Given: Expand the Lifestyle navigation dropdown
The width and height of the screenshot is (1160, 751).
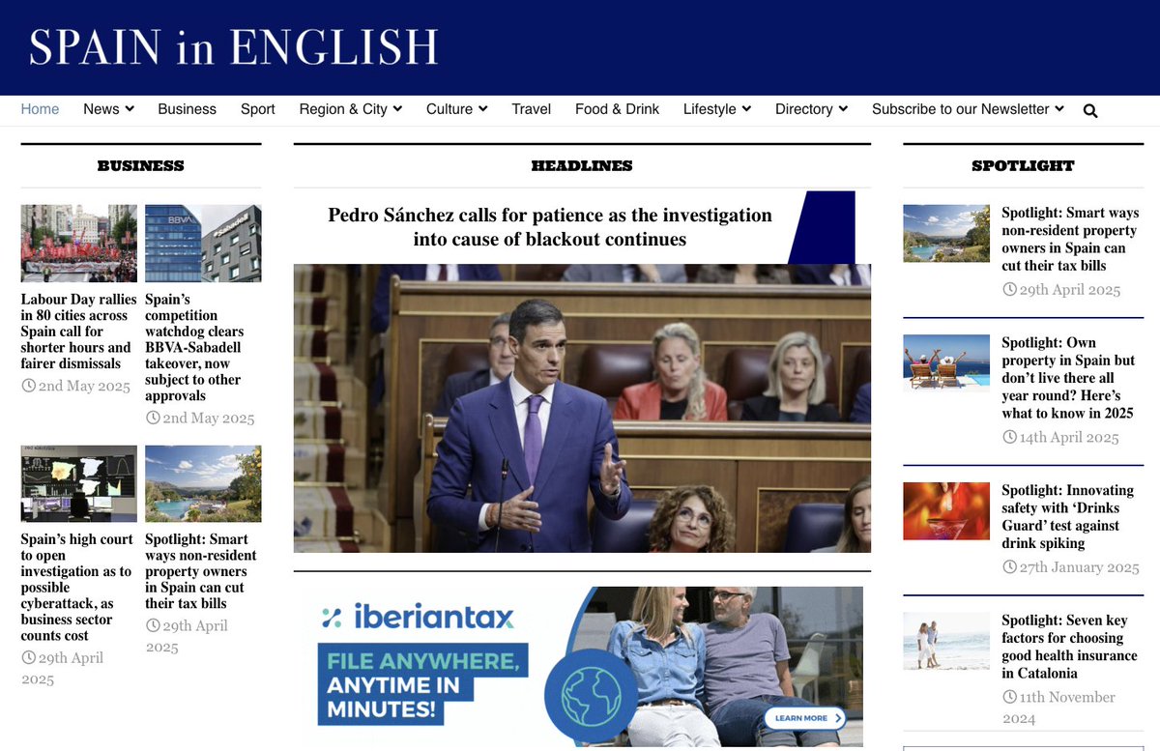Looking at the screenshot, I should (x=716, y=109).
